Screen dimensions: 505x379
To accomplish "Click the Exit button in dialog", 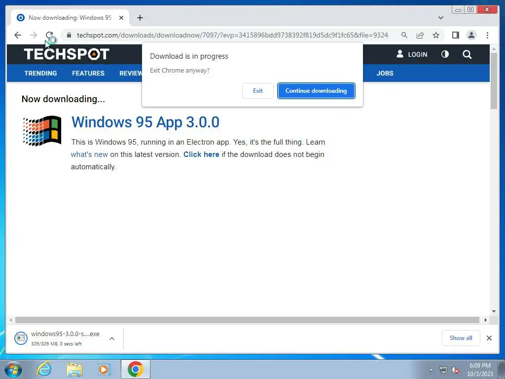I will click(x=257, y=91).
